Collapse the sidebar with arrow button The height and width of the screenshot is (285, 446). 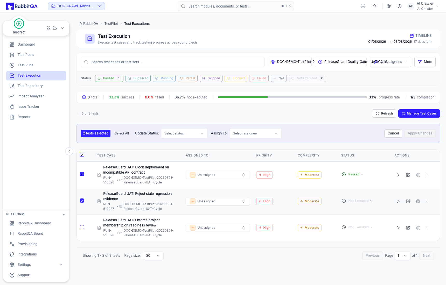69,151
